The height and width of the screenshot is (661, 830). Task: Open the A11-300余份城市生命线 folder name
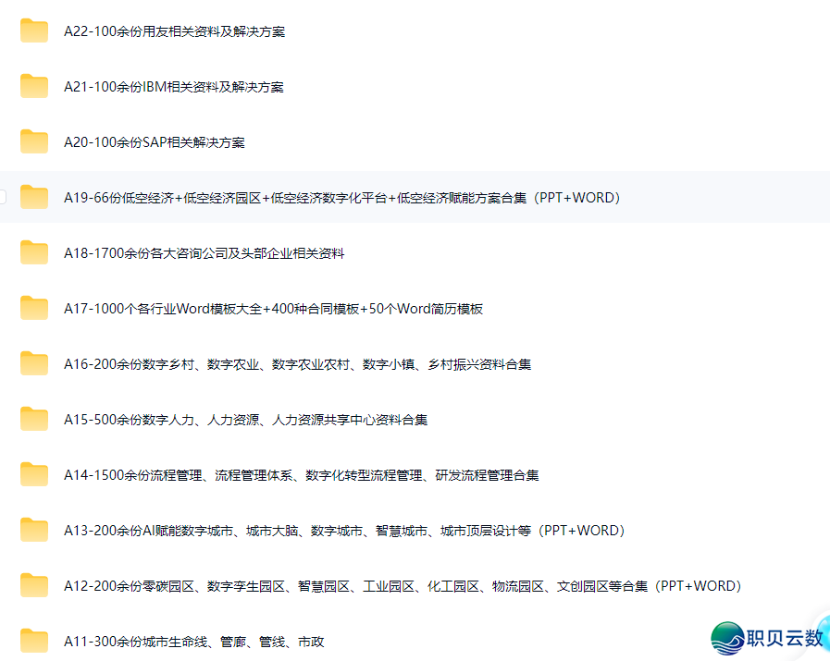193,642
